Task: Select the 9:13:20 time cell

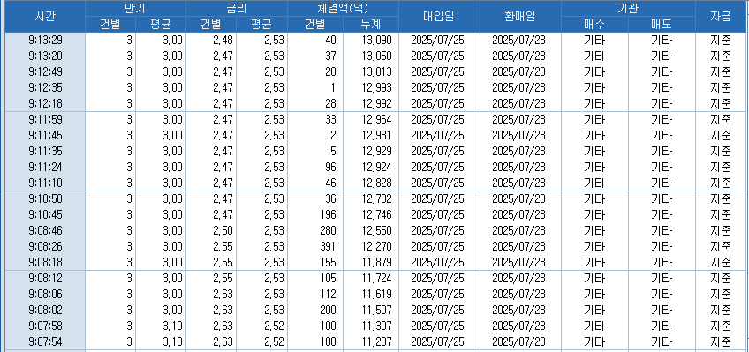Action: coord(45,56)
